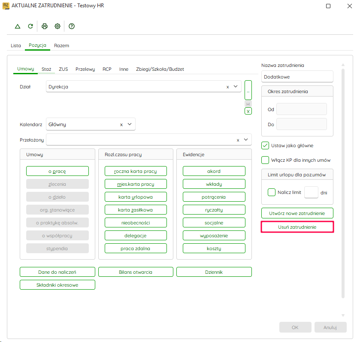Click the 'Dane do naliczeń' button
Viewport: 357px width, 342px height.
pyautogui.click(x=57, y=272)
